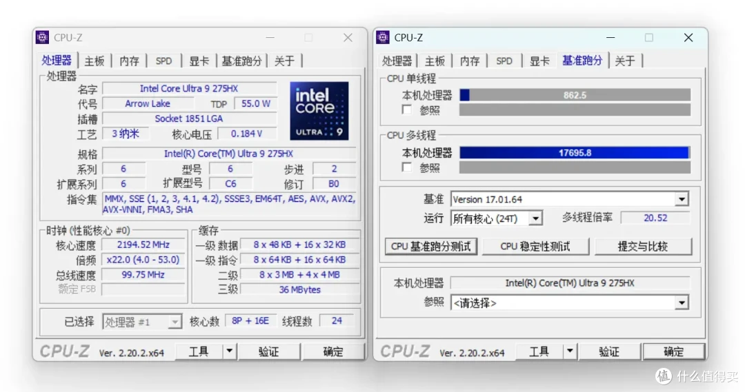Click the CPU-Z app icon in left window title bar

42,37
